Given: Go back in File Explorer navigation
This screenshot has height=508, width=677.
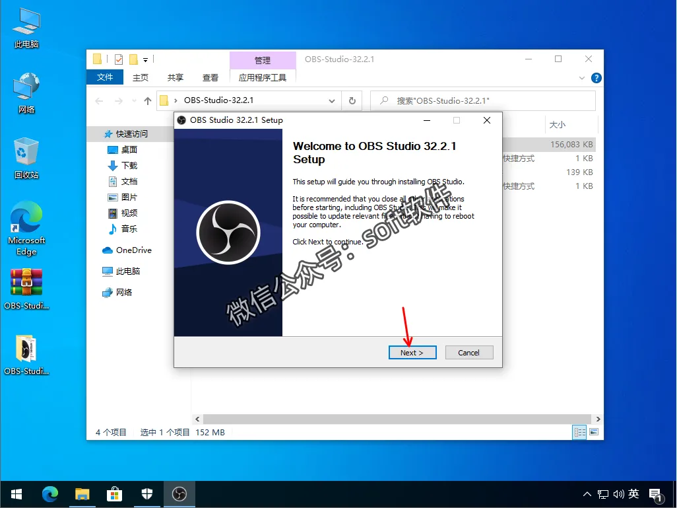Looking at the screenshot, I should coord(99,100).
